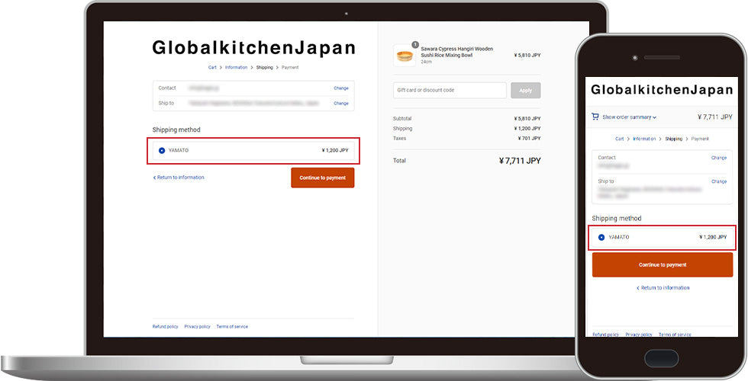The width and height of the screenshot is (748, 381).
Task: Click the Taxes ¥701 JPY amount
Action: tap(529, 139)
